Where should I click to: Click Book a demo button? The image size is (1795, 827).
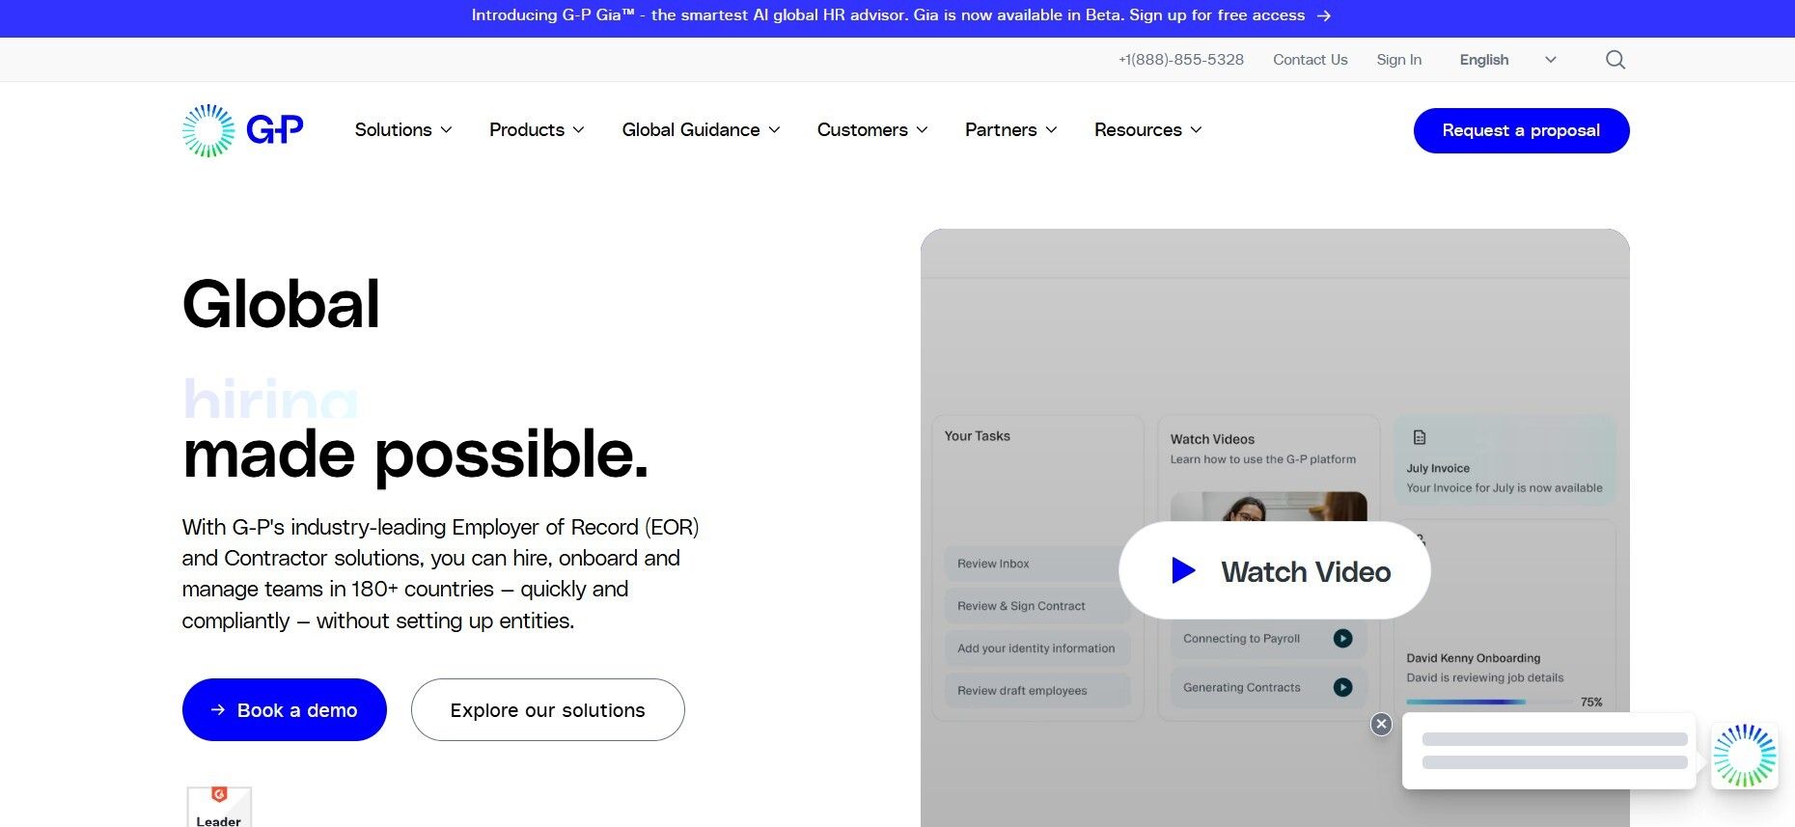pos(285,710)
